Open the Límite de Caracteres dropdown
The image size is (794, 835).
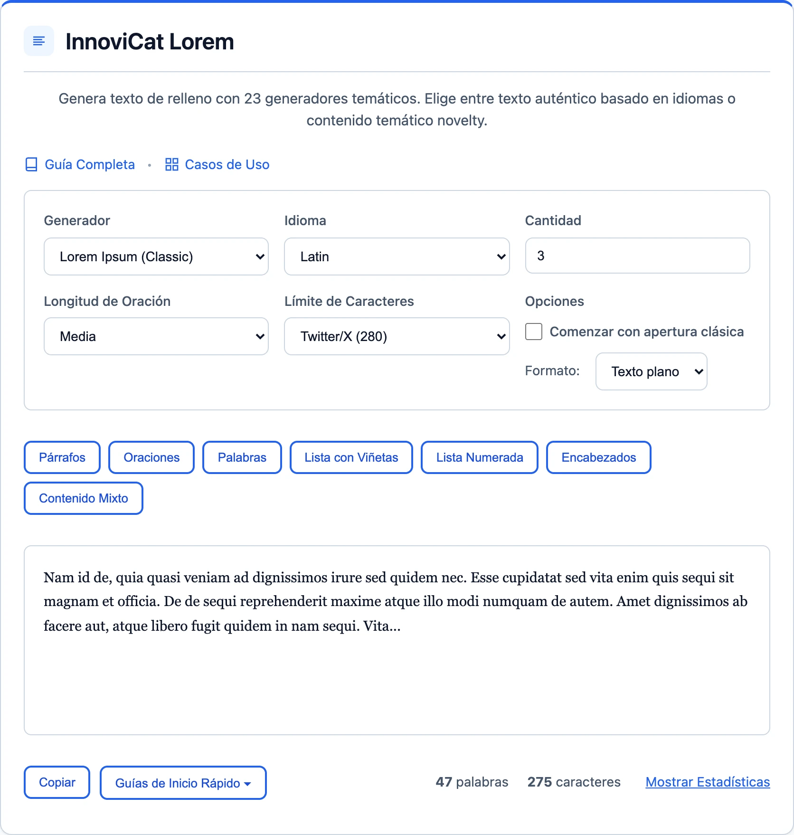coord(397,336)
